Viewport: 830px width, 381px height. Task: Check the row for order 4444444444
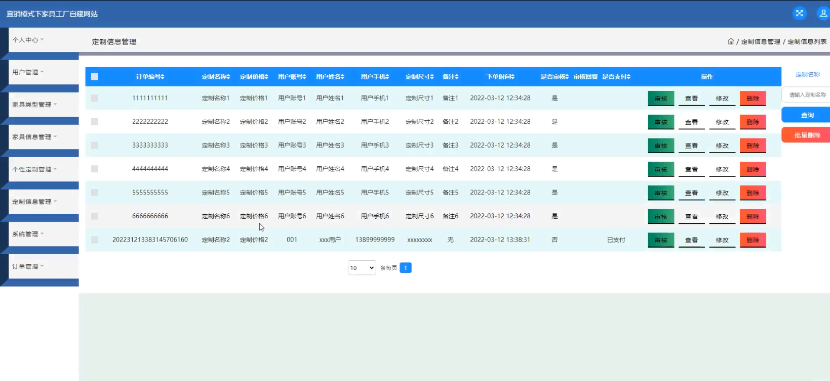pos(95,169)
